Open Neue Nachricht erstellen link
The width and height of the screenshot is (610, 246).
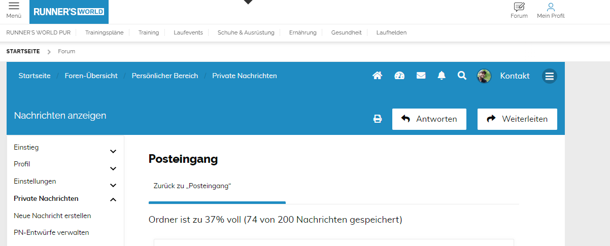pyautogui.click(x=52, y=216)
